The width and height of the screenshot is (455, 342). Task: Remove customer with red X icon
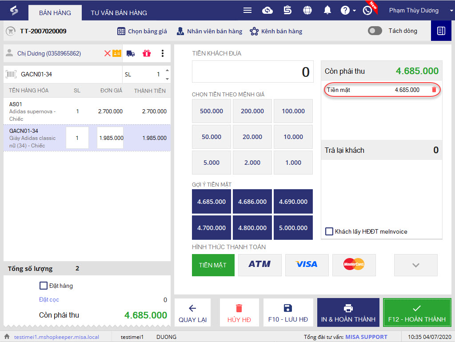click(x=108, y=53)
